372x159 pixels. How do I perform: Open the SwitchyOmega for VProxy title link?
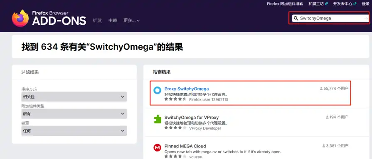click(192, 118)
